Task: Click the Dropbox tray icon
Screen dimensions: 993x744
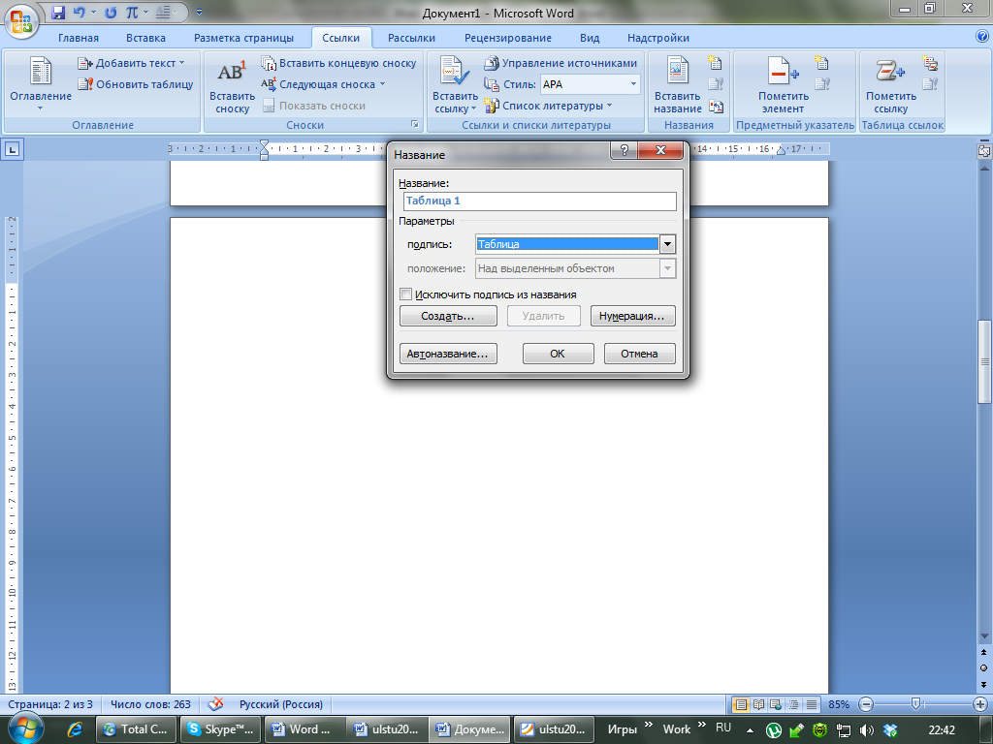Action: pos(890,730)
